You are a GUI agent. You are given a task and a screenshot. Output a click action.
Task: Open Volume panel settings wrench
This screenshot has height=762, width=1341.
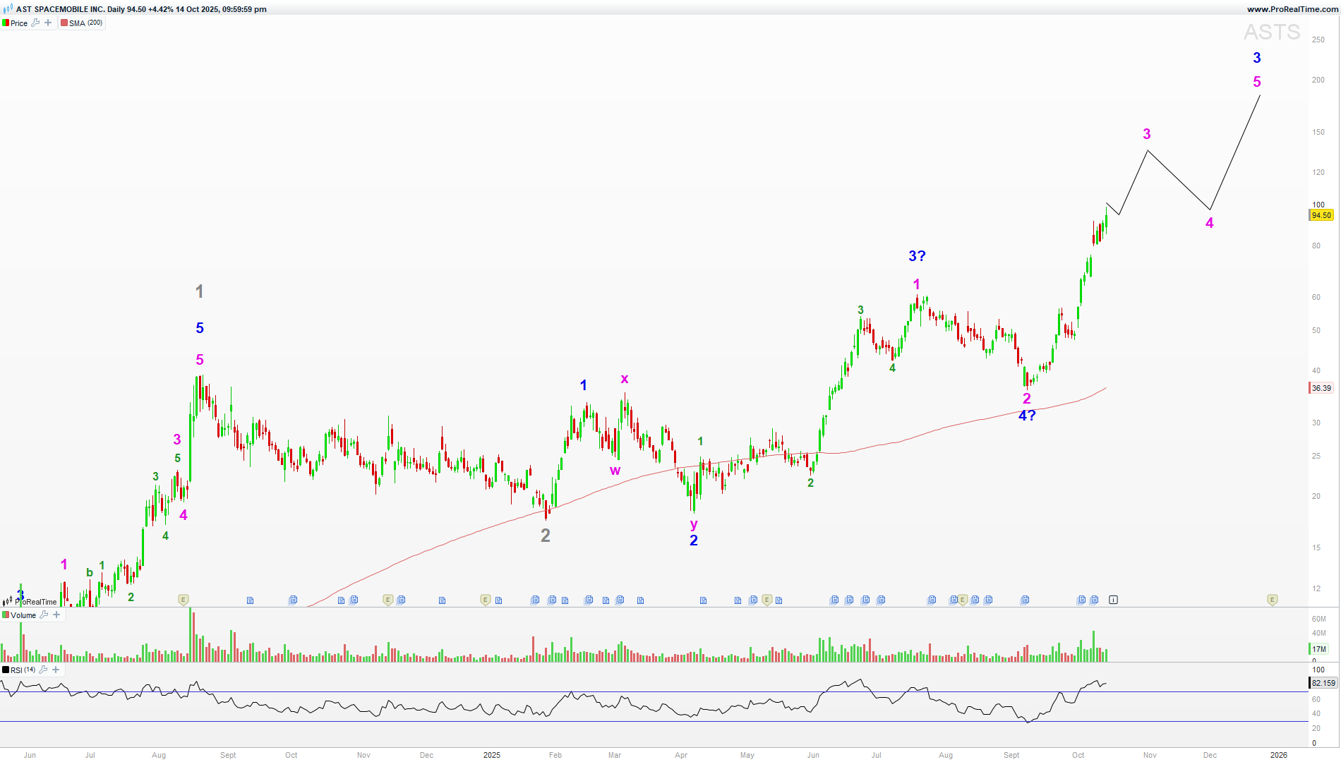[44, 615]
